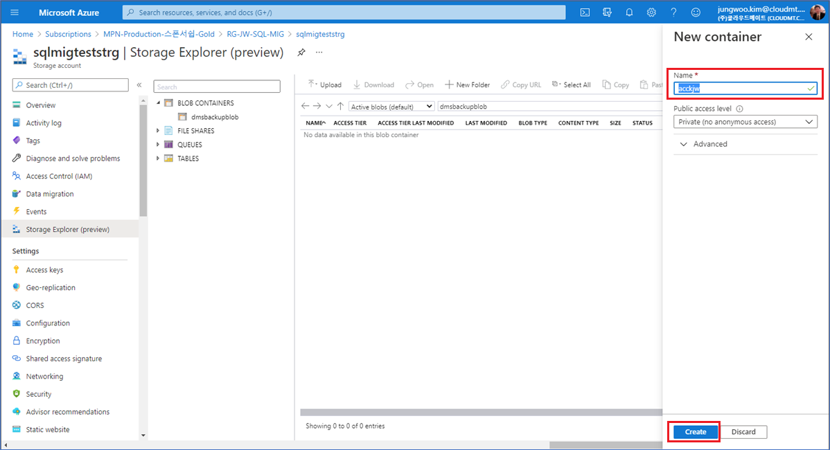Click Copy in the blob toolbar

(x=616, y=84)
